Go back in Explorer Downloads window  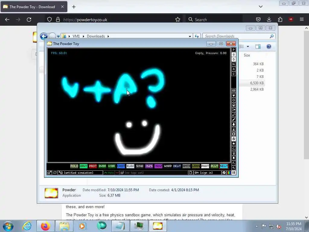point(44,36)
